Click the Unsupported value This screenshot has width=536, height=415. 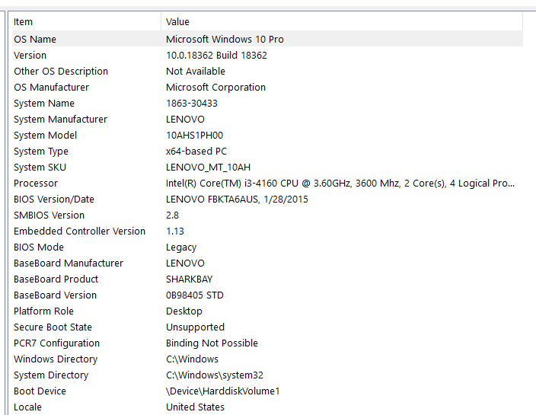click(x=195, y=327)
